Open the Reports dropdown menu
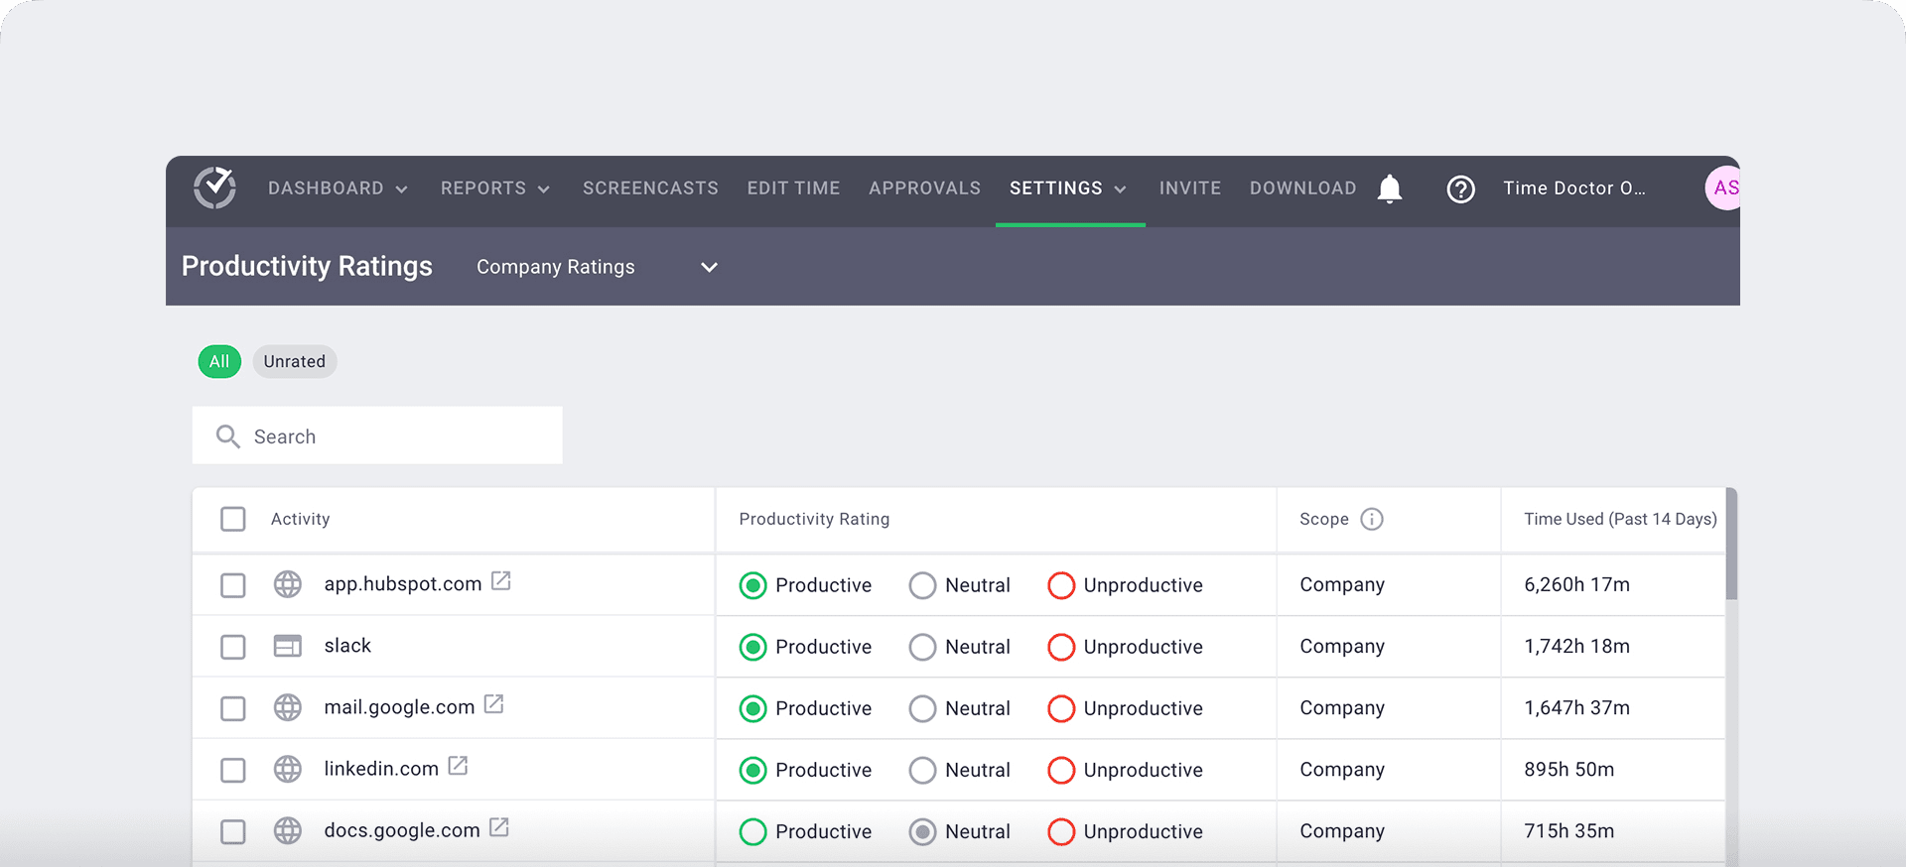The width and height of the screenshot is (1906, 867). click(494, 188)
